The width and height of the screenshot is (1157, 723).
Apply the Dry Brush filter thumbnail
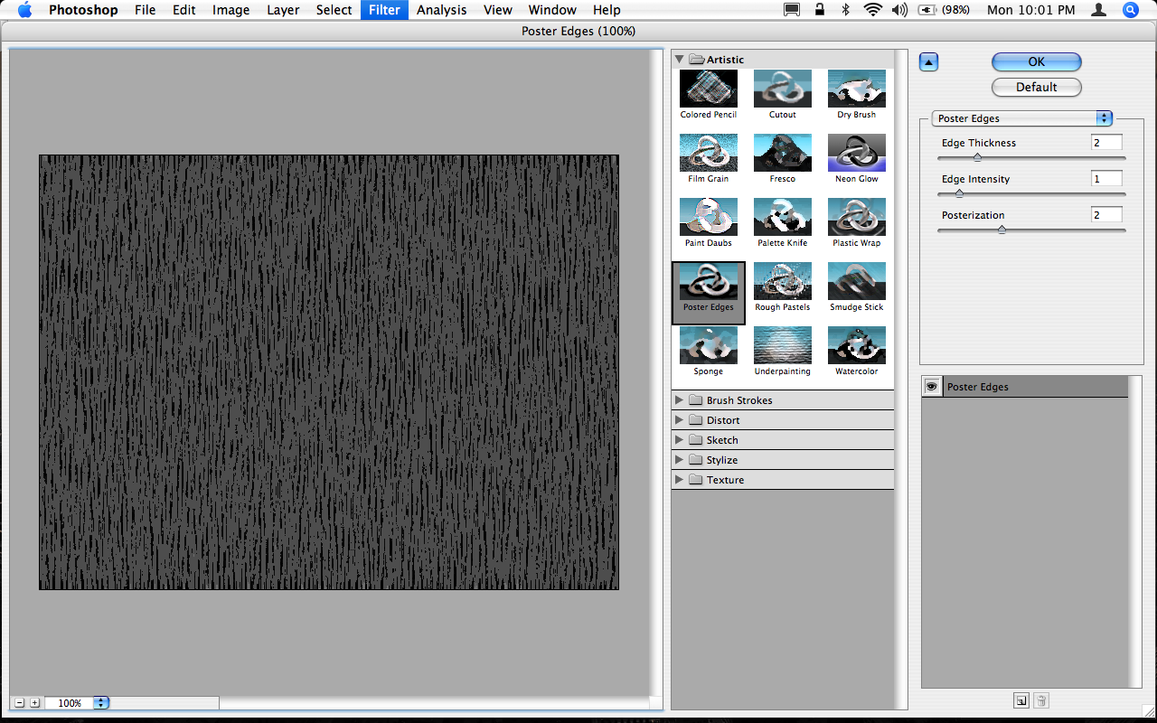[857, 89]
